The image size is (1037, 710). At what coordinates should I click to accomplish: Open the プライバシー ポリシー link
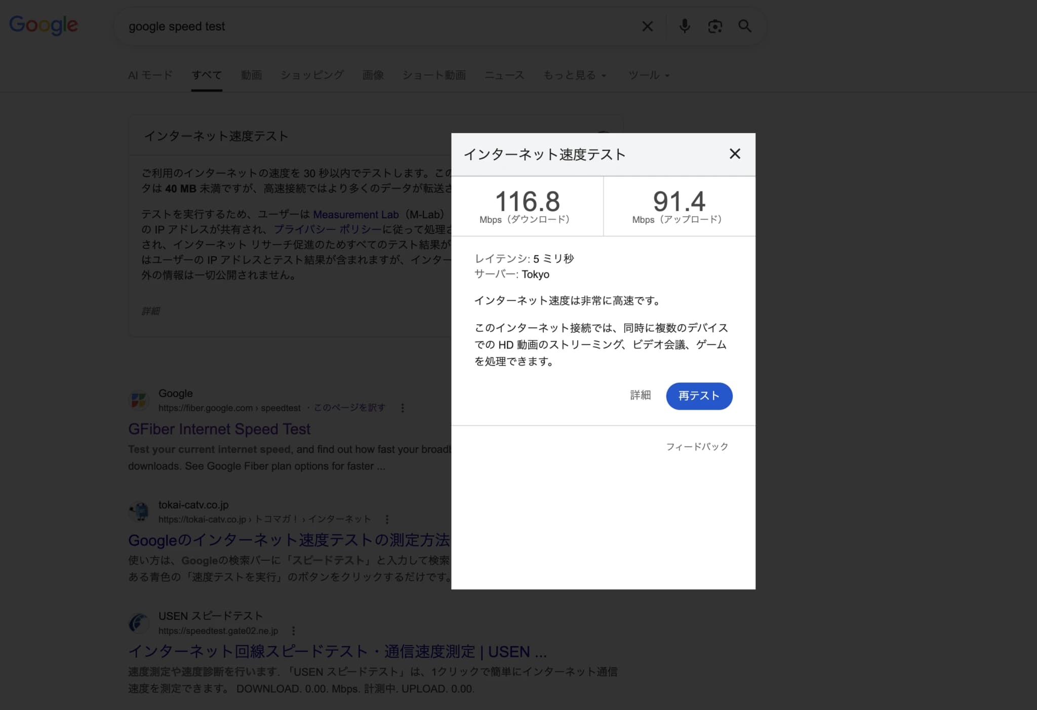(x=328, y=229)
